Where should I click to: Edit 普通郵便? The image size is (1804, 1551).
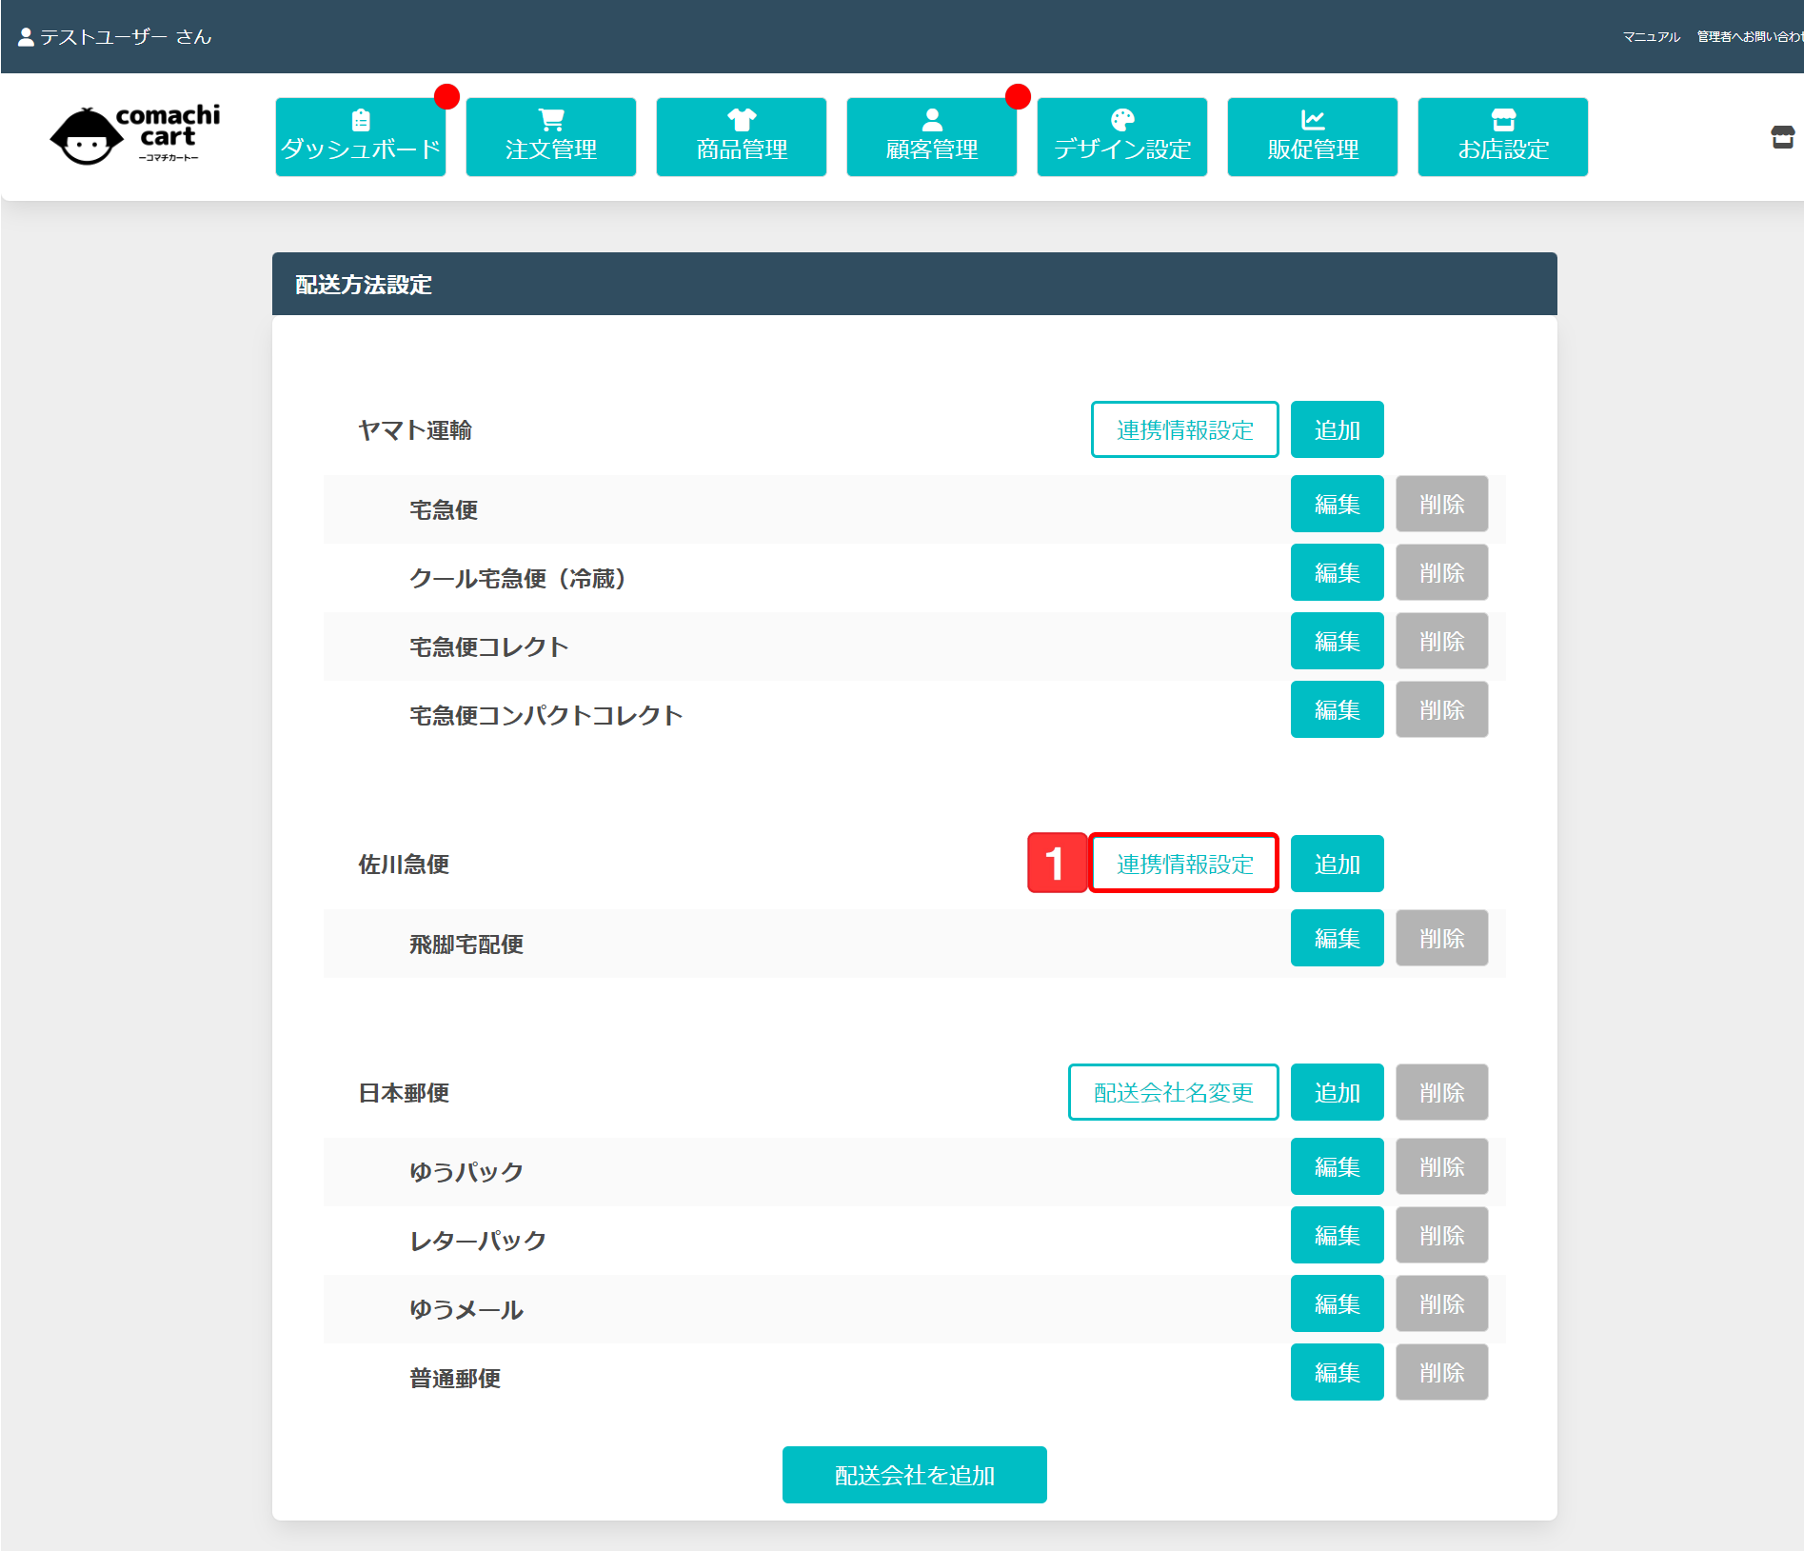pyautogui.click(x=1337, y=1372)
